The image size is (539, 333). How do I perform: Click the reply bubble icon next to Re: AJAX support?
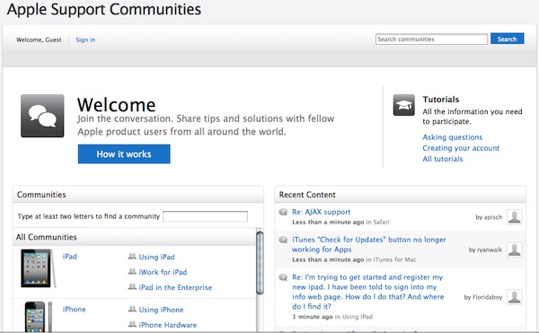283,212
